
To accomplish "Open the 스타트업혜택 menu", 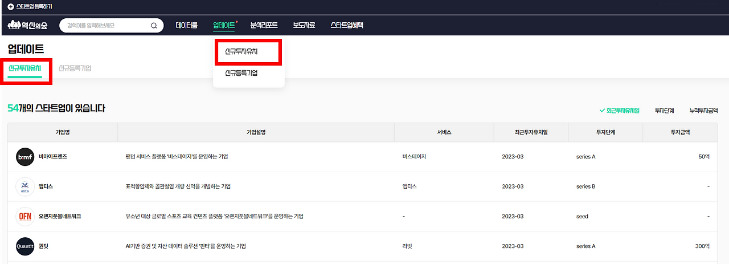I will pos(347,25).
